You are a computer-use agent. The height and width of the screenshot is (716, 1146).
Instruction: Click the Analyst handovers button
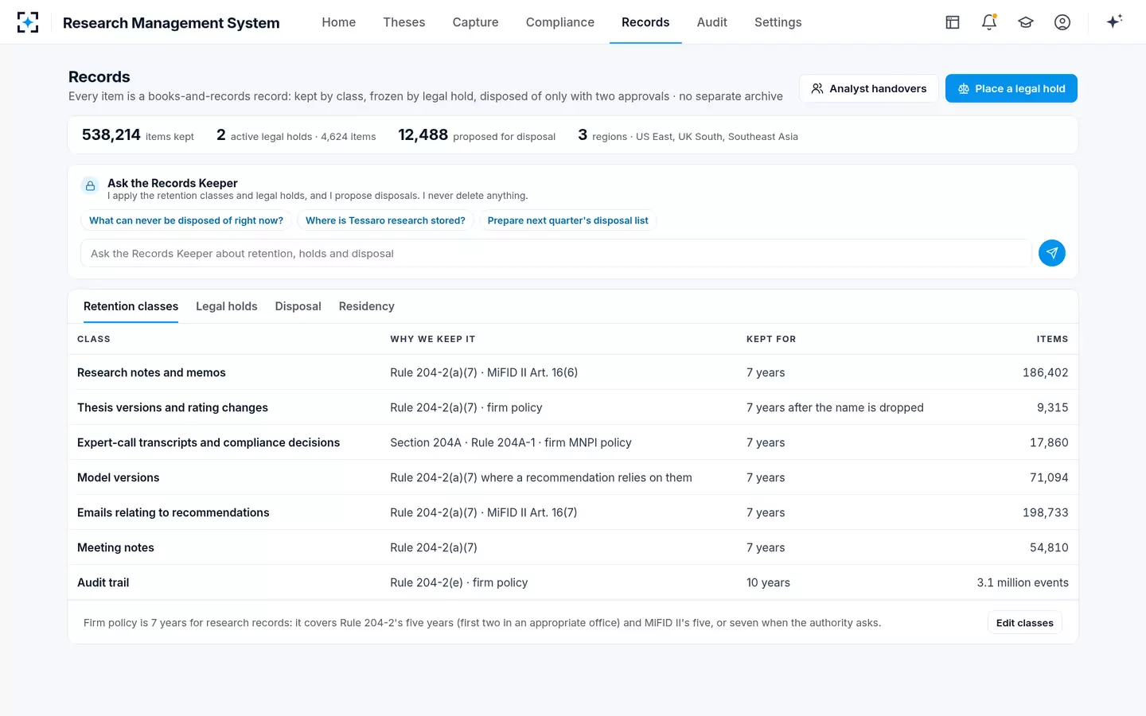869,88
